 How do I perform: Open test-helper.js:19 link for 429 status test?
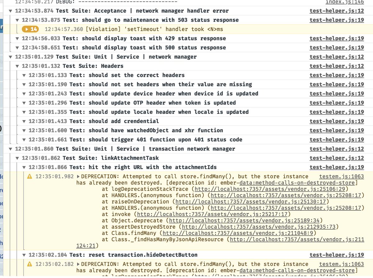[337, 38]
